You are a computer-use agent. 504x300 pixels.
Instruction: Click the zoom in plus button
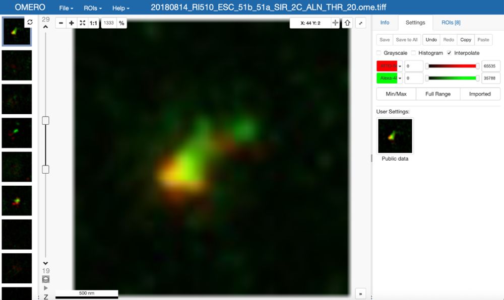[x=72, y=23]
